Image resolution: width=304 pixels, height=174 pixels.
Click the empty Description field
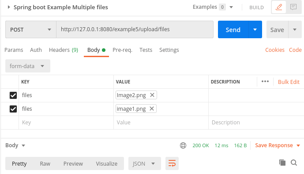point(256,123)
